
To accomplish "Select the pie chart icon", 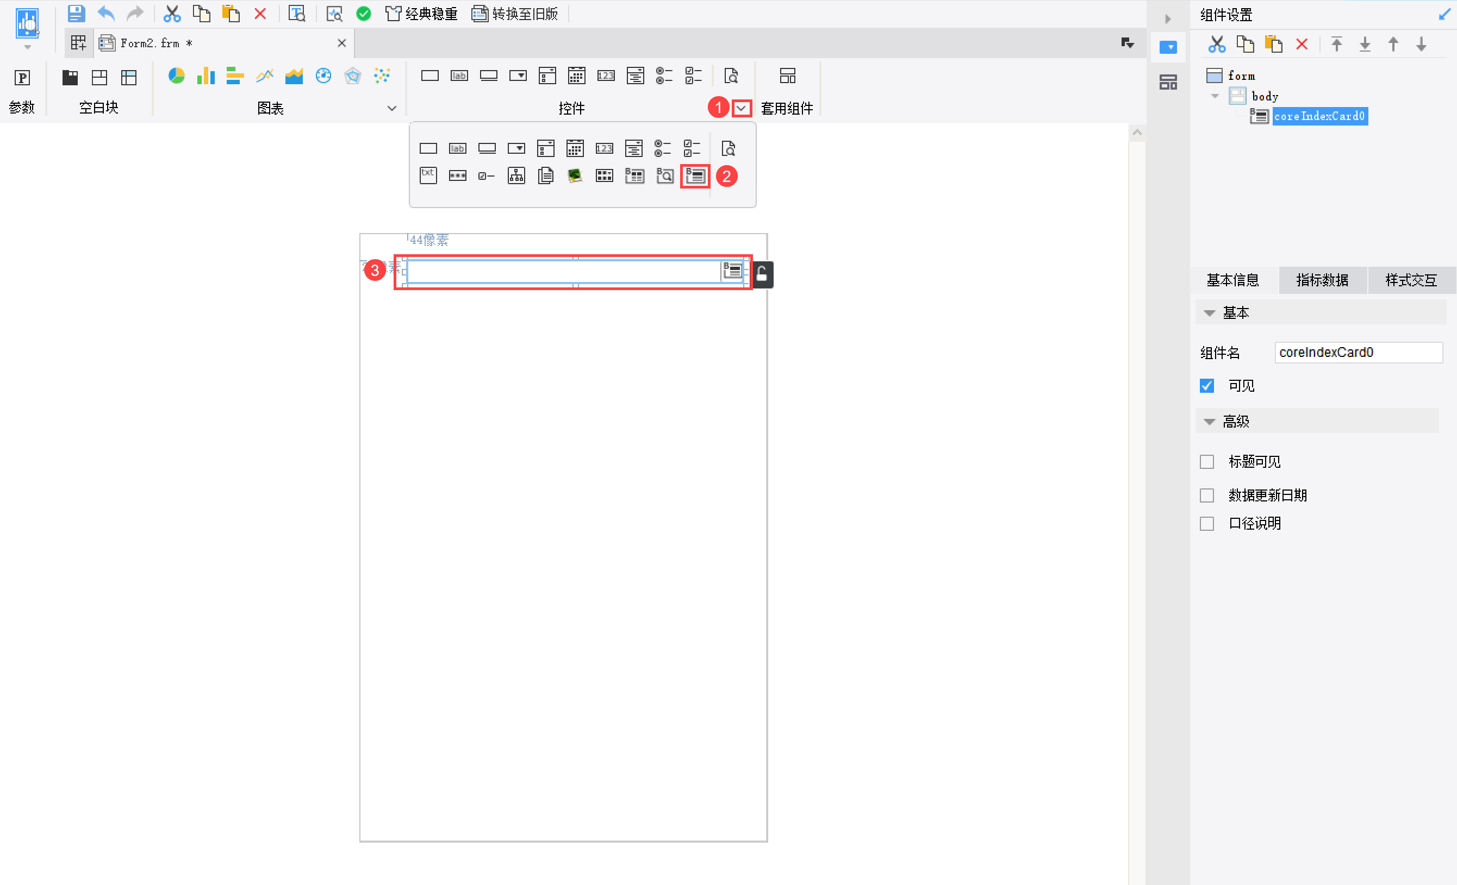I will [176, 76].
